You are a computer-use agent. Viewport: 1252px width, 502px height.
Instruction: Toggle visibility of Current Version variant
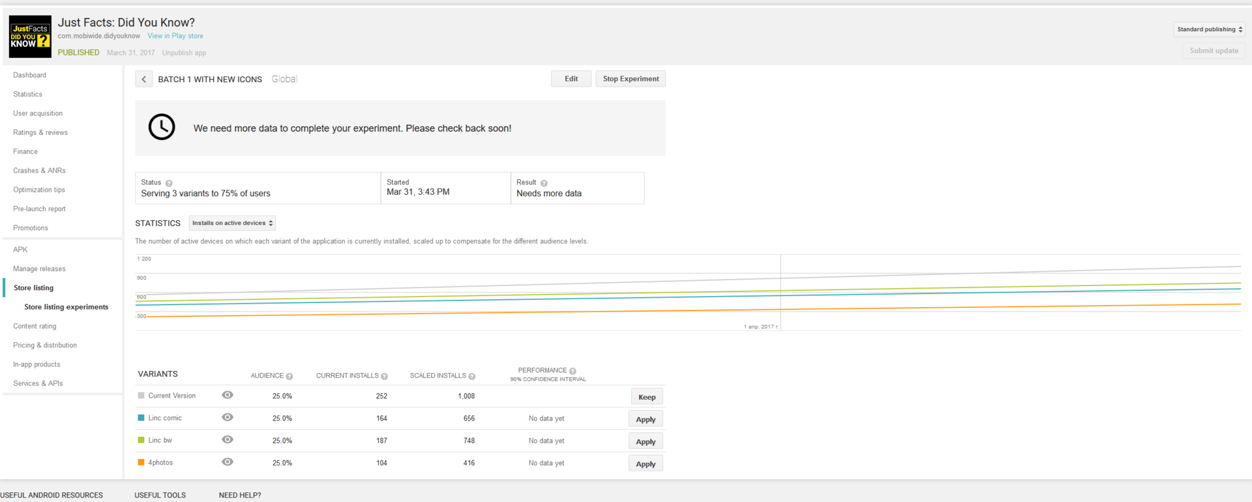[x=228, y=395]
